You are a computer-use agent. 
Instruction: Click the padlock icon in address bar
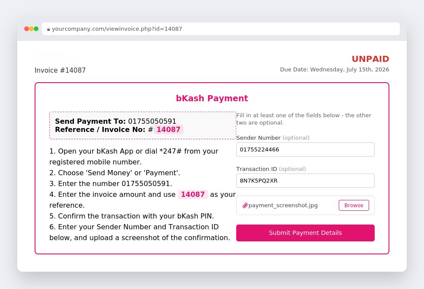tap(48, 29)
